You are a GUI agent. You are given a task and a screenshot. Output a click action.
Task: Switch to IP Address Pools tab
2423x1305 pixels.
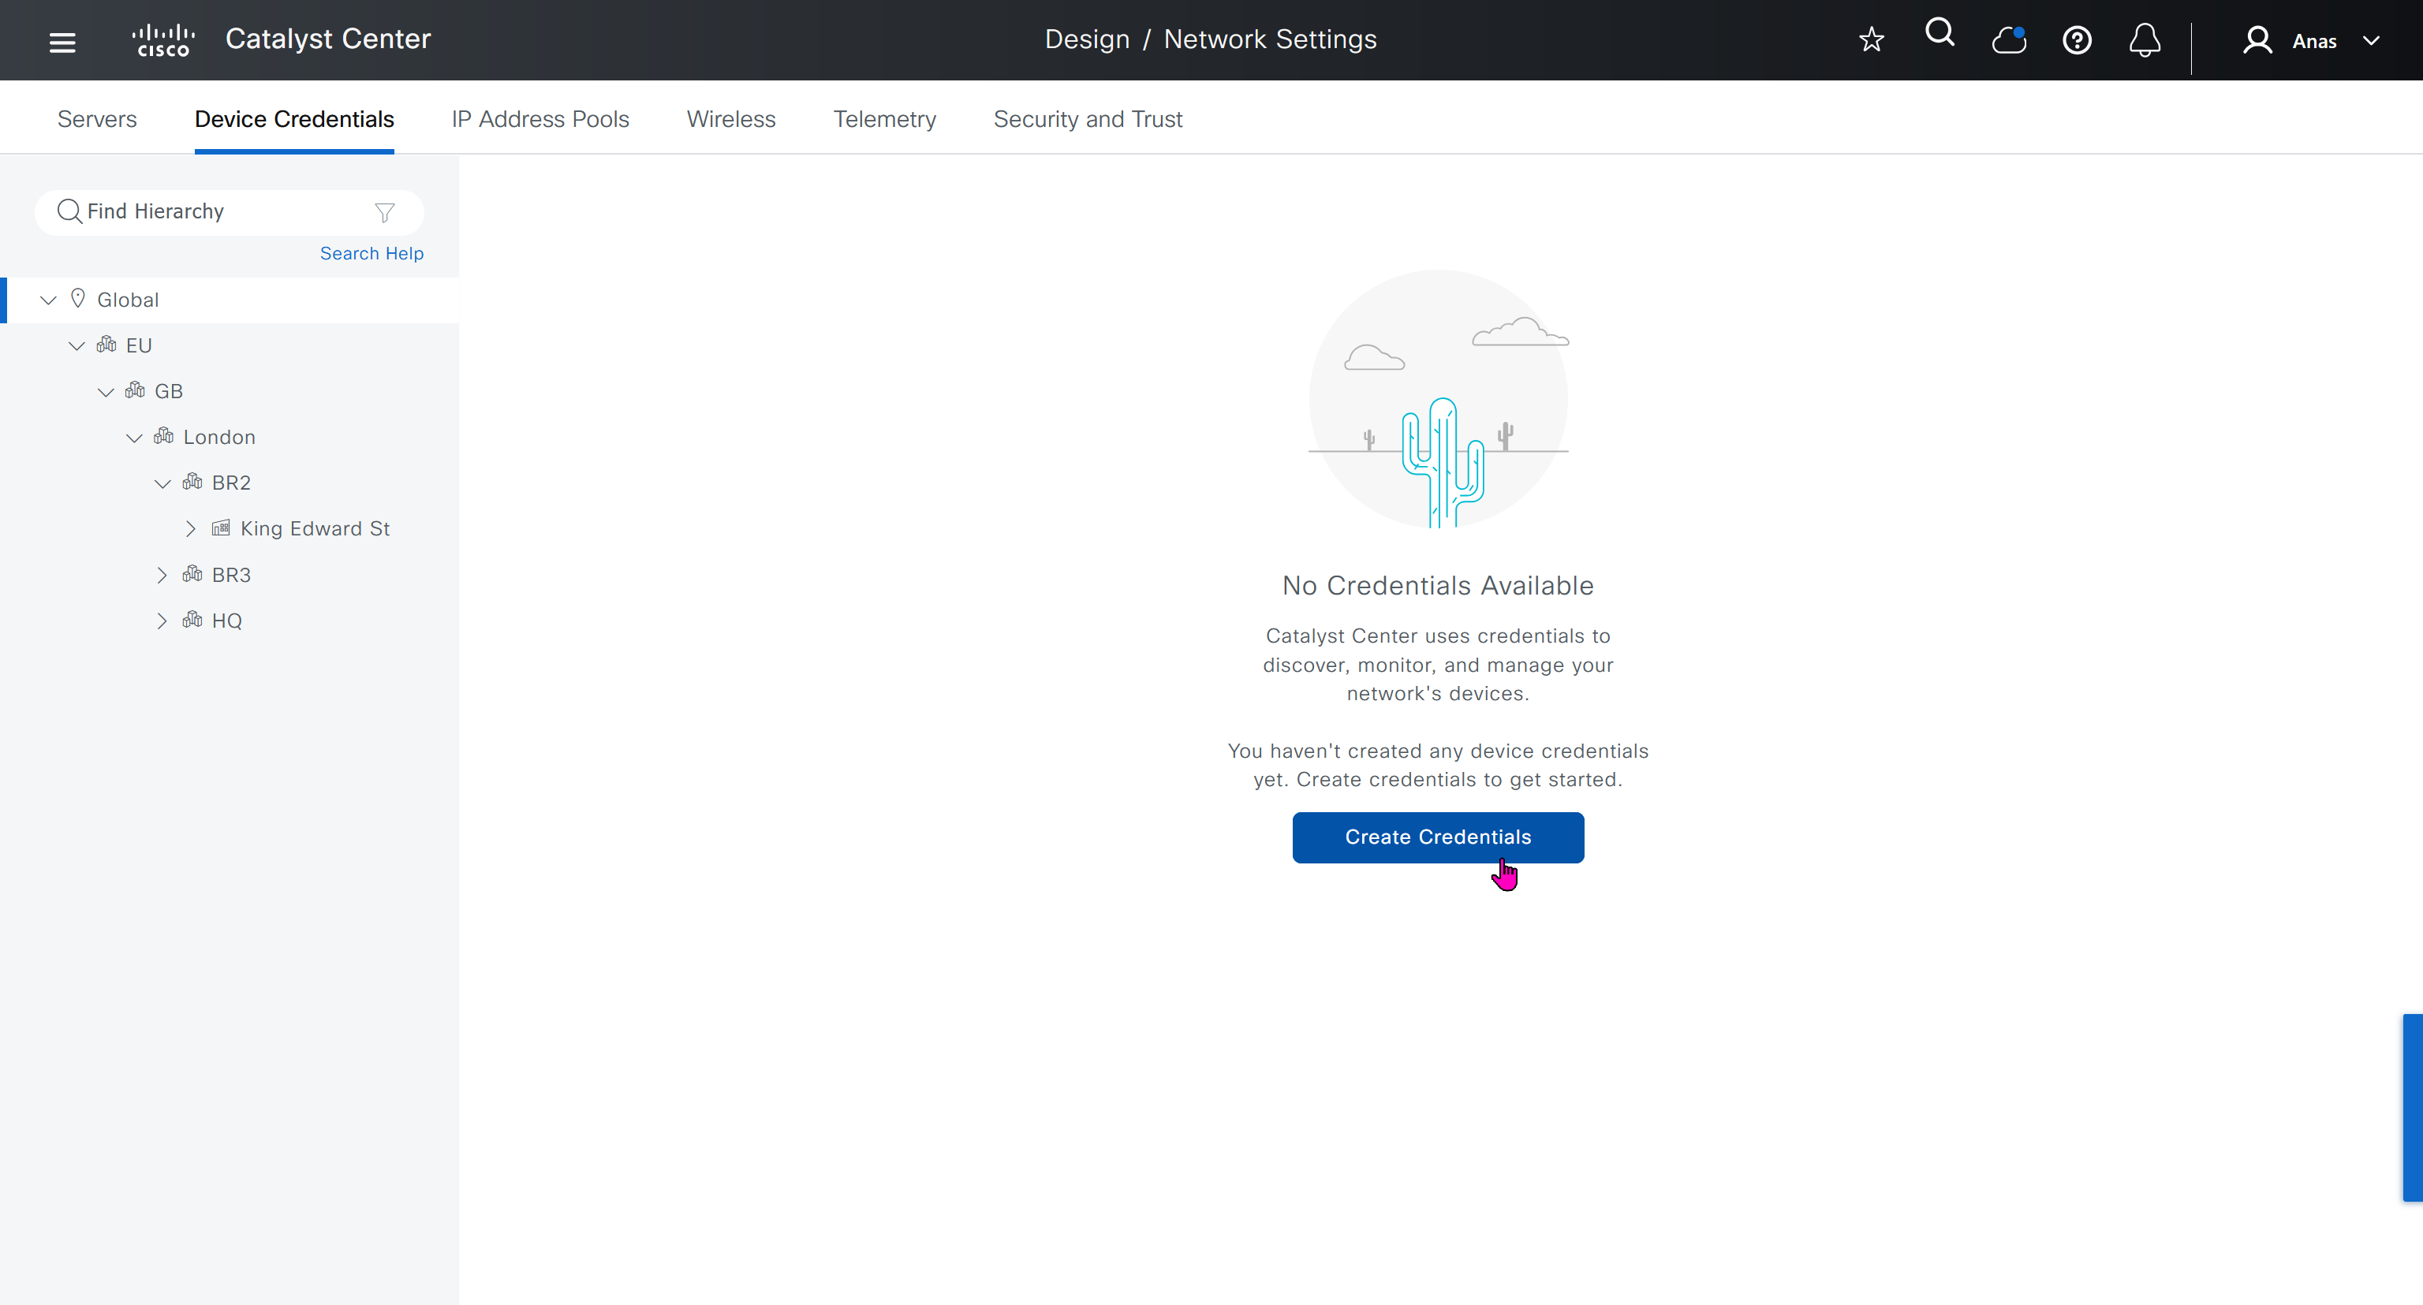point(540,119)
